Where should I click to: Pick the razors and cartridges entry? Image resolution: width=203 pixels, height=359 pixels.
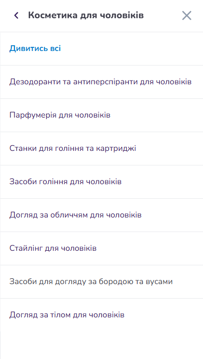(x=101, y=148)
